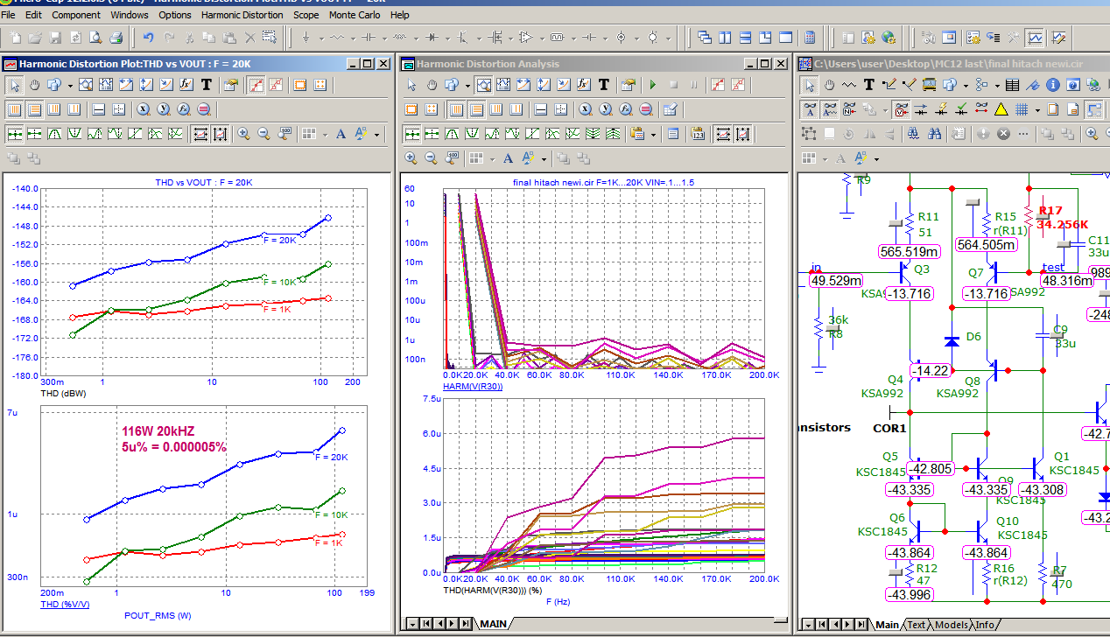Toggle node voltages display in schematic toolbar
The width and height of the screenshot is (1110, 637).
[902, 109]
